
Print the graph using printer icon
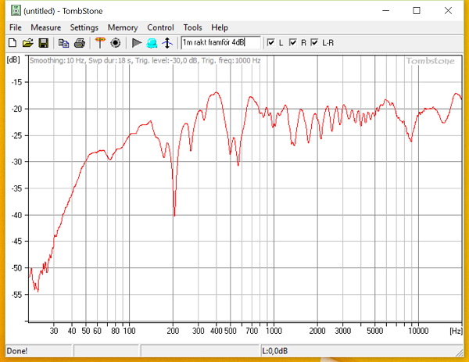[80, 43]
